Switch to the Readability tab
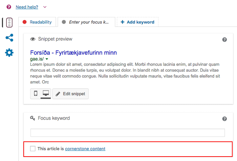The image size is (237, 161). [x=37, y=22]
